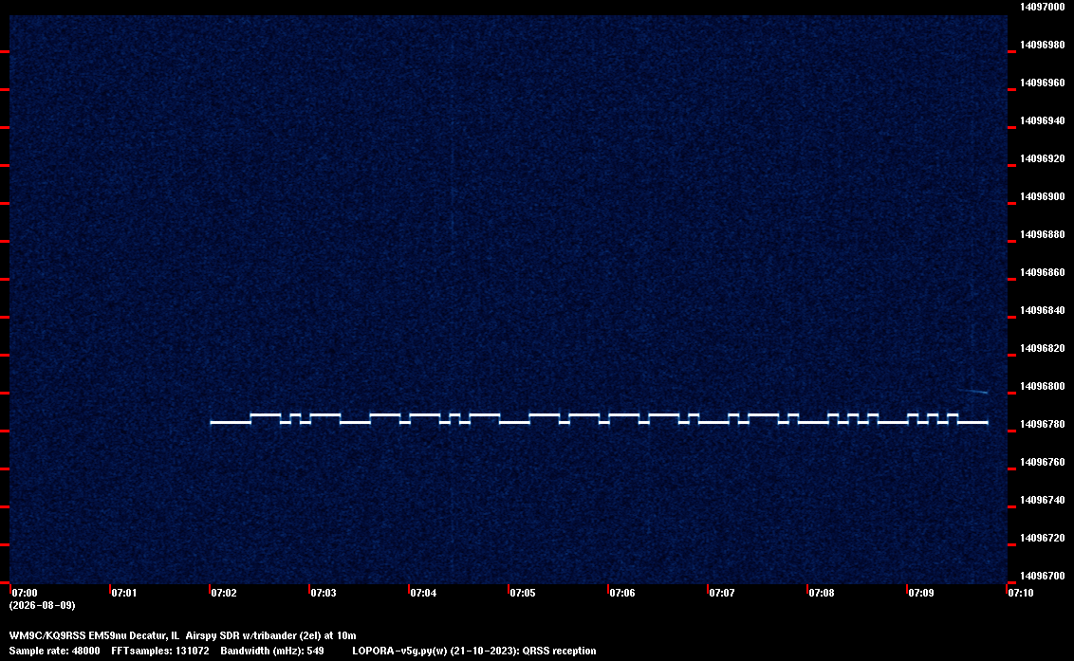Click the 07:01 time axis label
The width and height of the screenshot is (1074, 661).
124,593
